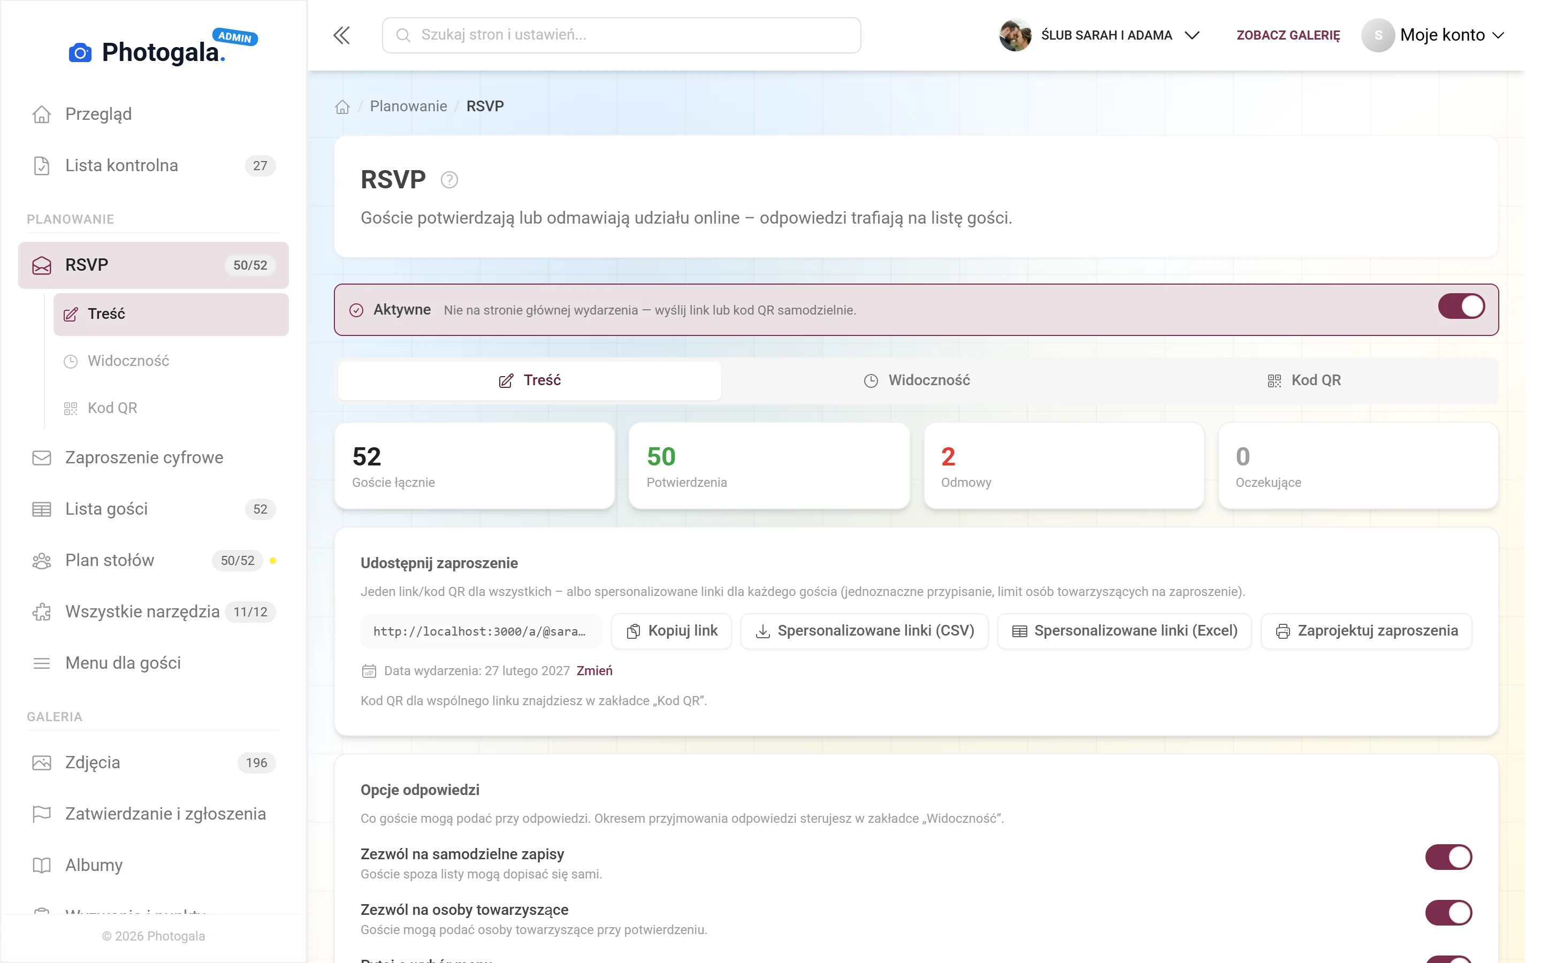Open Menu dla gości in the sidebar
The height and width of the screenshot is (963, 1541).
154,663
